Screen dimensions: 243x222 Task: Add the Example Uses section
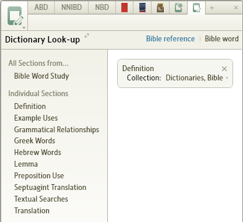pyautogui.click(x=36, y=118)
